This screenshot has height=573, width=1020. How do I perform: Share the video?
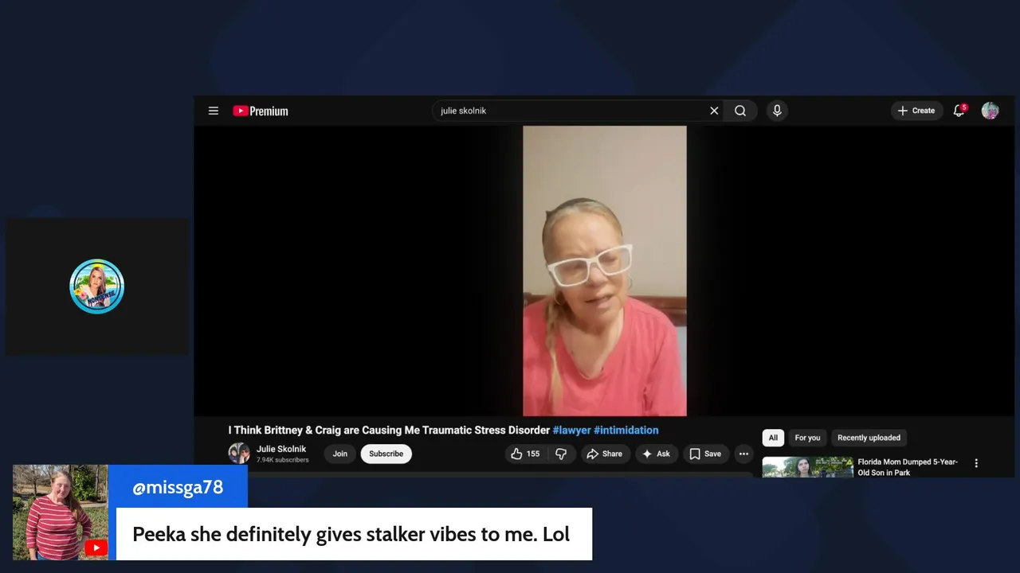(x=604, y=454)
